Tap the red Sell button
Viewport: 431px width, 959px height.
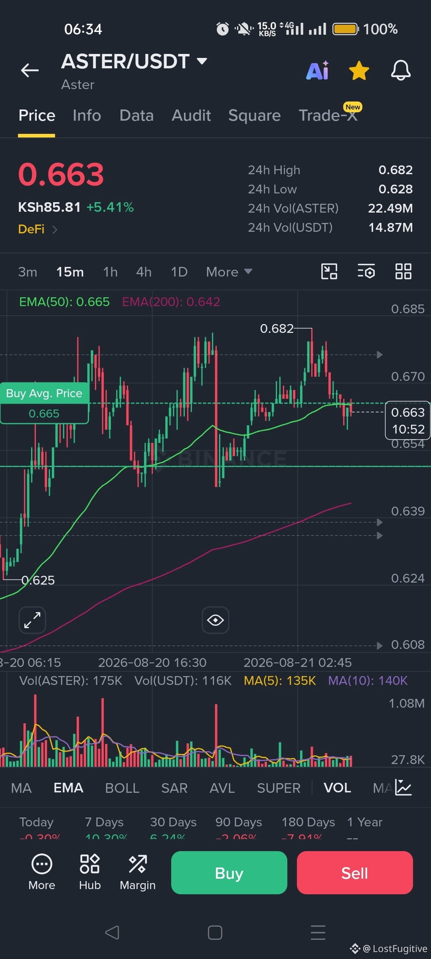pyautogui.click(x=355, y=873)
